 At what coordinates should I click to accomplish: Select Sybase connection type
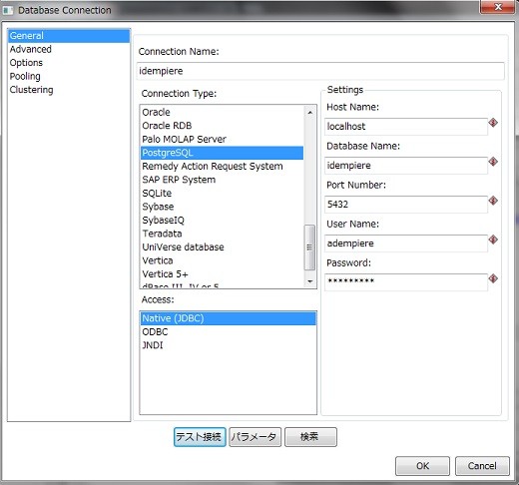[x=222, y=207]
